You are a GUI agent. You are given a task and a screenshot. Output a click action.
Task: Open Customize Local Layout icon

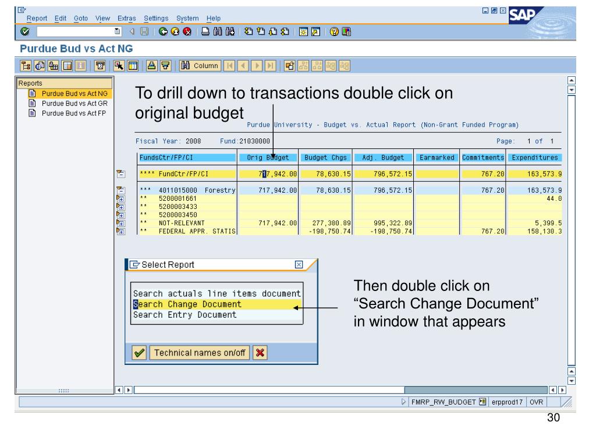(x=346, y=32)
